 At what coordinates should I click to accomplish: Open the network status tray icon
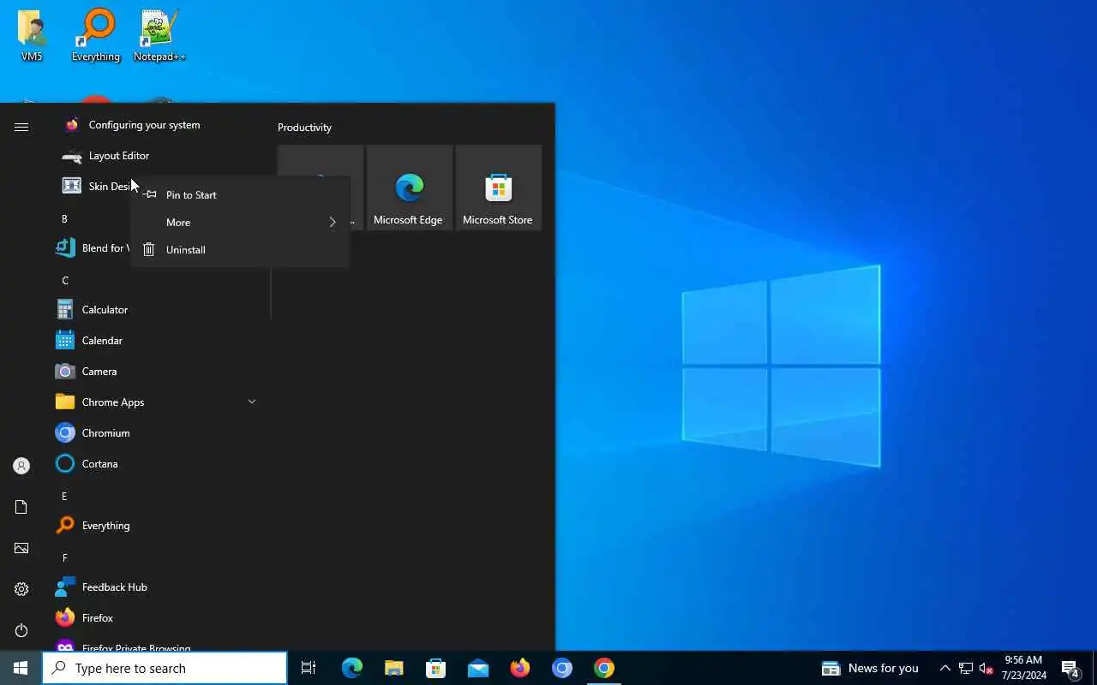(966, 668)
